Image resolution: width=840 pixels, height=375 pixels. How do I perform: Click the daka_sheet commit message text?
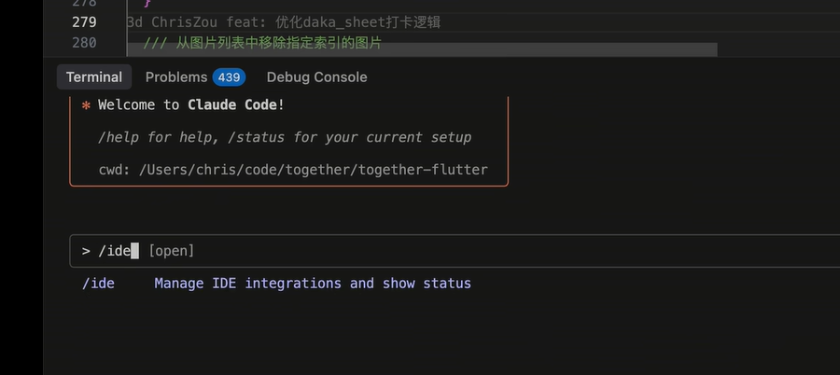[x=371, y=21]
